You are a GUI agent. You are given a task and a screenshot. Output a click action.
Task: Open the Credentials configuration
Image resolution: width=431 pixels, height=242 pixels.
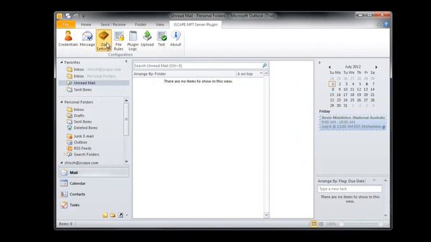click(68, 39)
